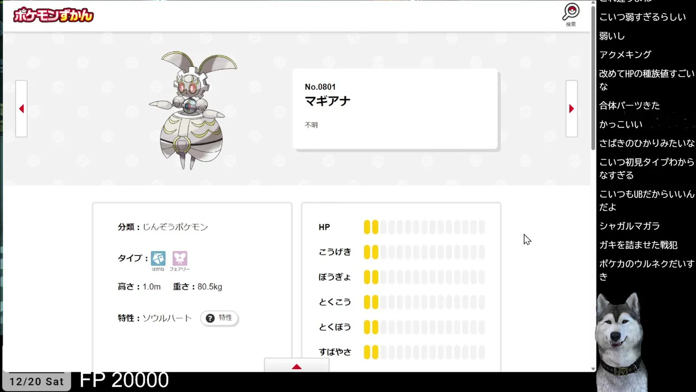This screenshot has height=392, width=696.
Task: Click the とくこう stat bar
Action: tap(424, 302)
